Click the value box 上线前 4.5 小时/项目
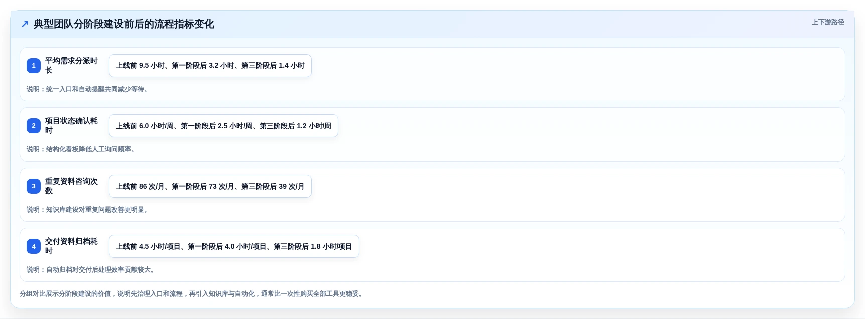 pos(234,246)
